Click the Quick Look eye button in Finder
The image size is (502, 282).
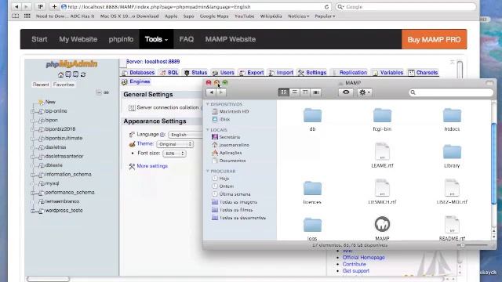(x=346, y=92)
